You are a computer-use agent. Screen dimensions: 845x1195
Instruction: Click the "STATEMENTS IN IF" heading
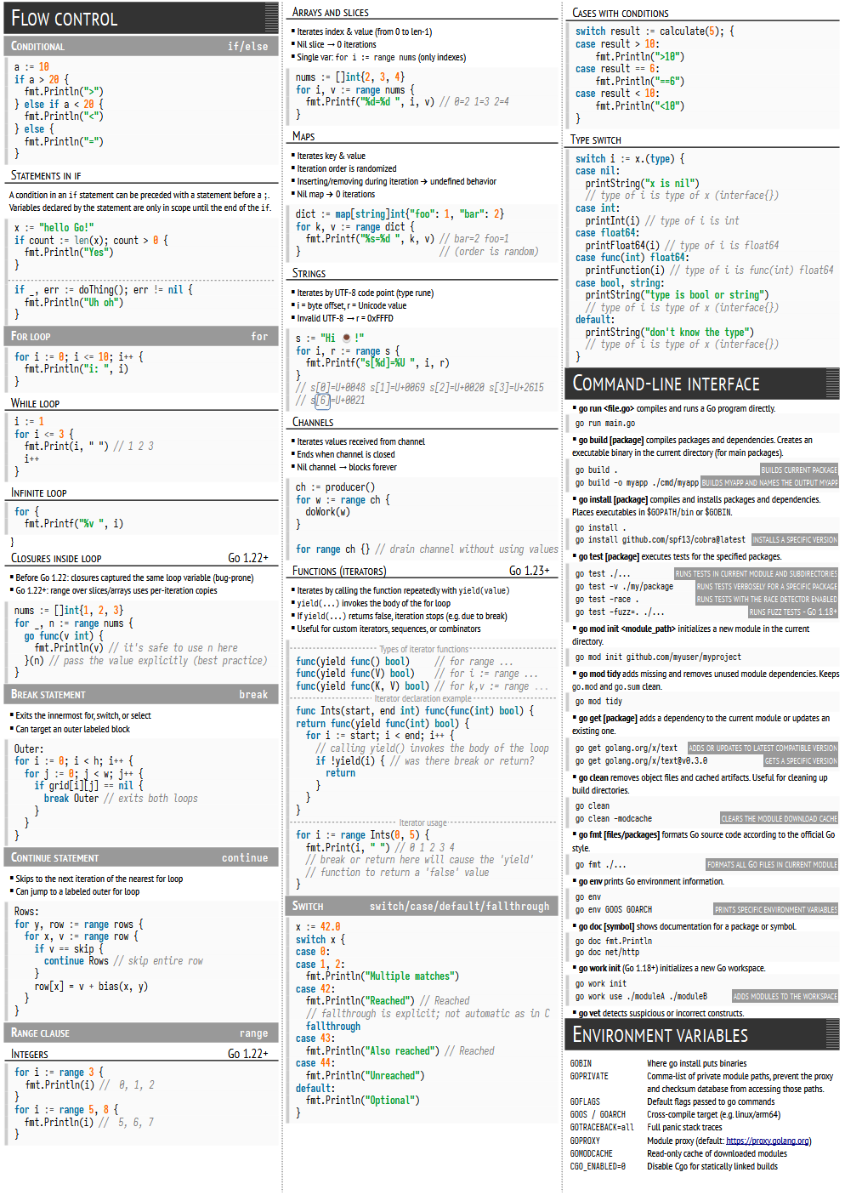pyautogui.click(x=46, y=175)
